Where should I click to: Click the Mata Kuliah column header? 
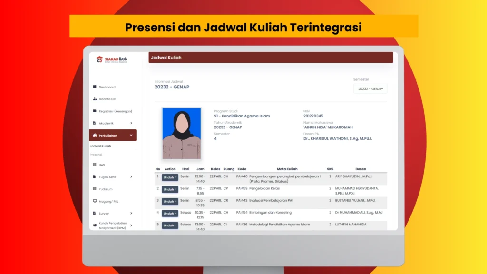coord(287,169)
